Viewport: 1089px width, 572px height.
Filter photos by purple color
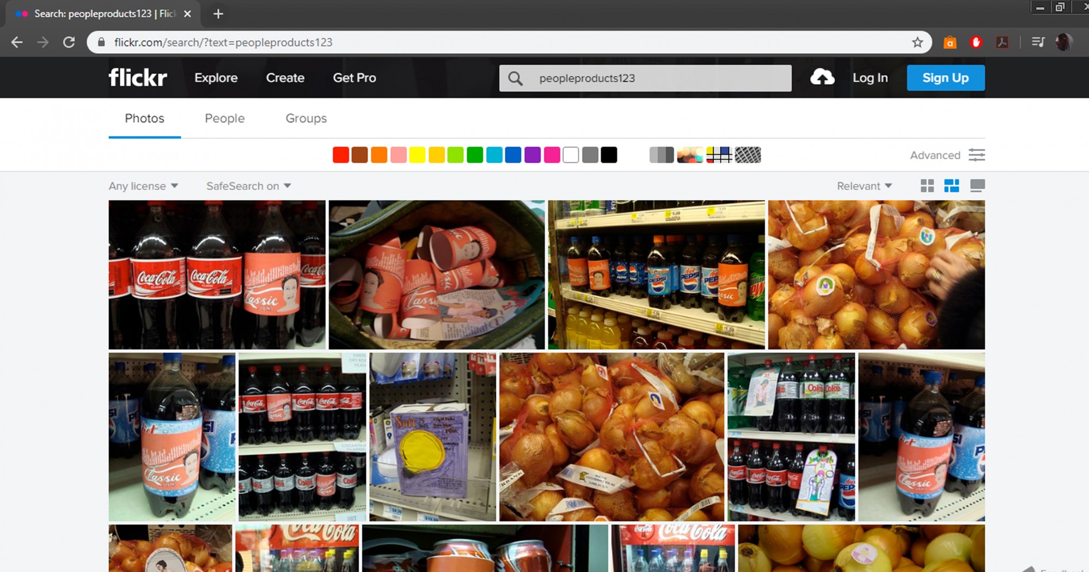click(x=533, y=155)
